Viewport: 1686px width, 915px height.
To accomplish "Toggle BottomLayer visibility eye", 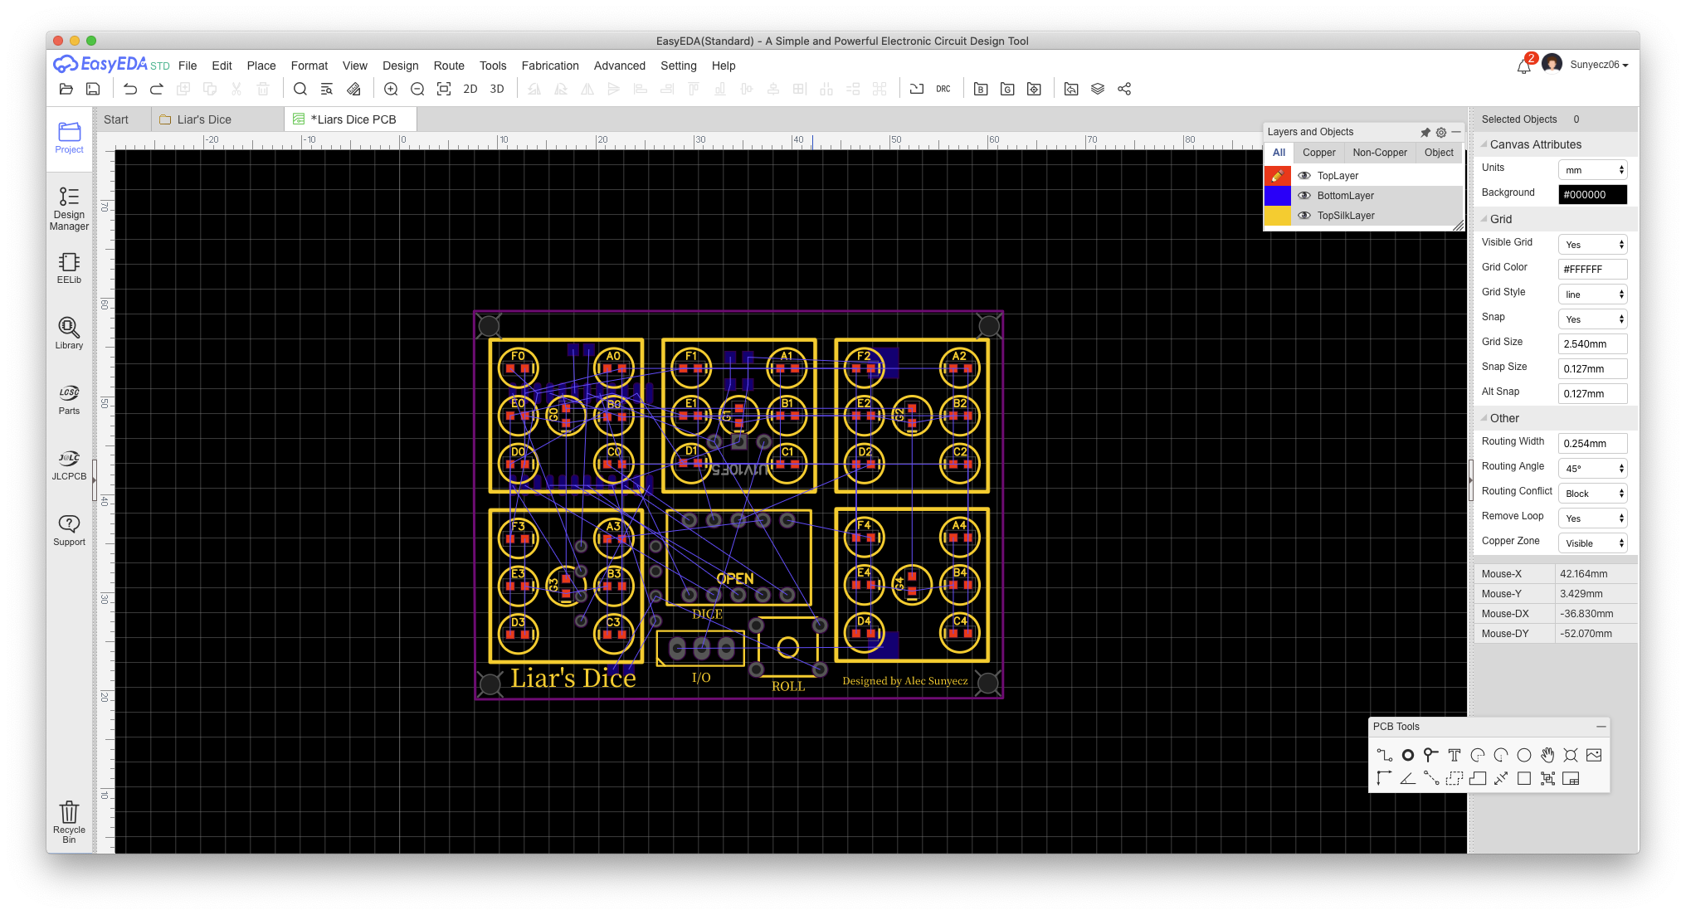I will coord(1304,196).
